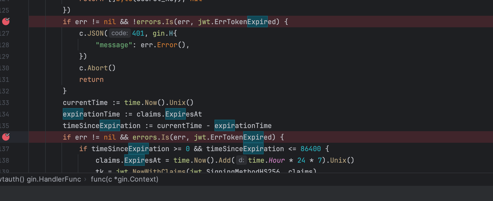Select line number 133 in gutter
This screenshot has height=201, width=493.
pyautogui.click(x=4, y=103)
